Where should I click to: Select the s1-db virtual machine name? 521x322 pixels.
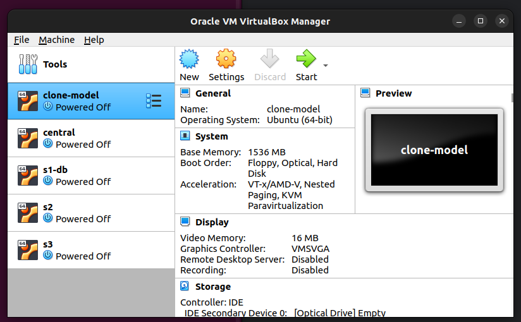[x=56, y=170]
